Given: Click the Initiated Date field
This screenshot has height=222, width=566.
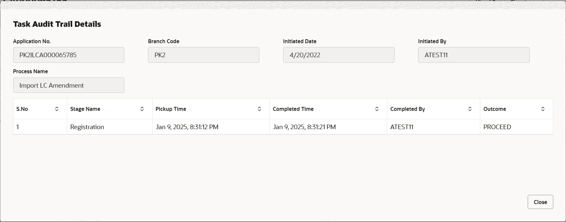Looking at the screenshot, I should click(x=338, y=55).
